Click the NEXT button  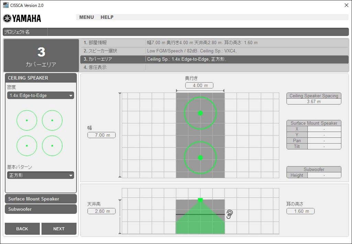tap(59, 229)
